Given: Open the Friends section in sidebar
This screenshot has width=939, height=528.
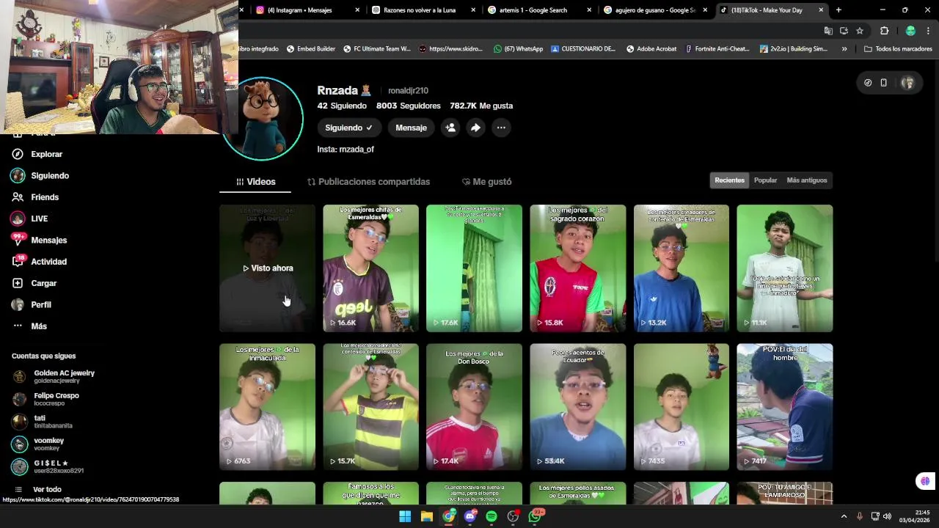Looking at the screenshot, I should tap(35, 197).
